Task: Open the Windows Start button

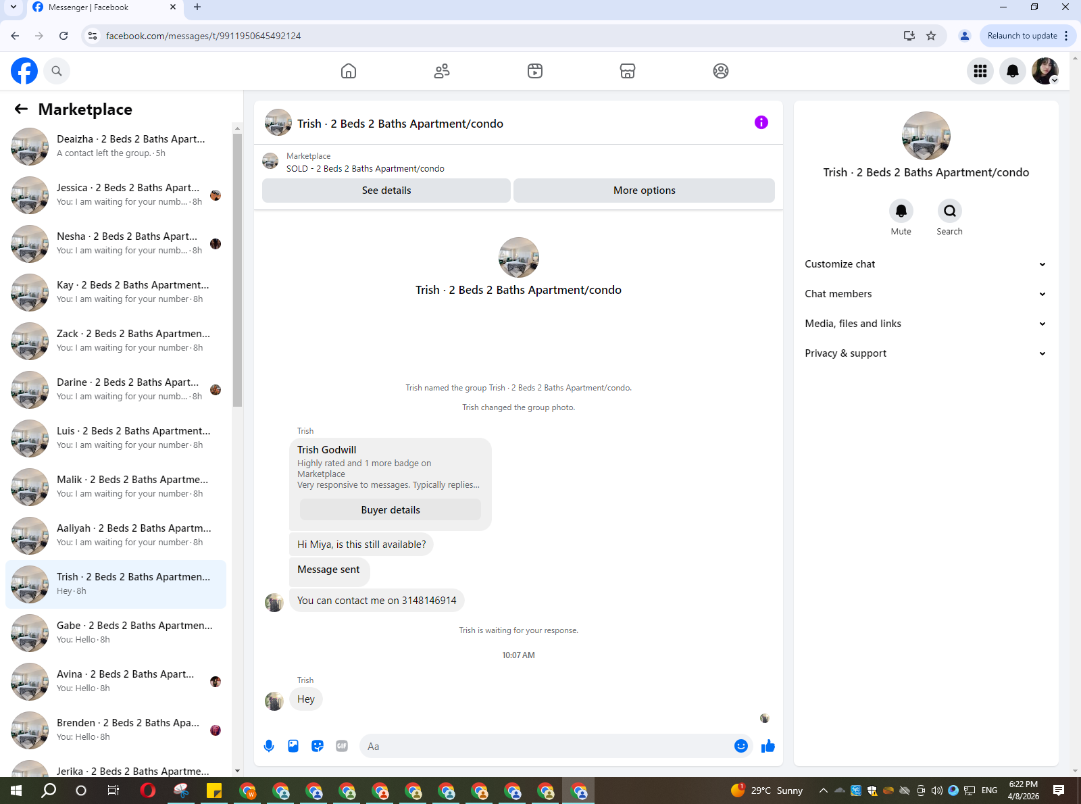Action: coord(16,790)
